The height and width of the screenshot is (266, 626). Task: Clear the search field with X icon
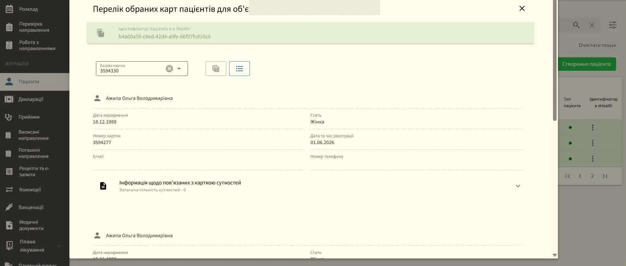(592, 25)
